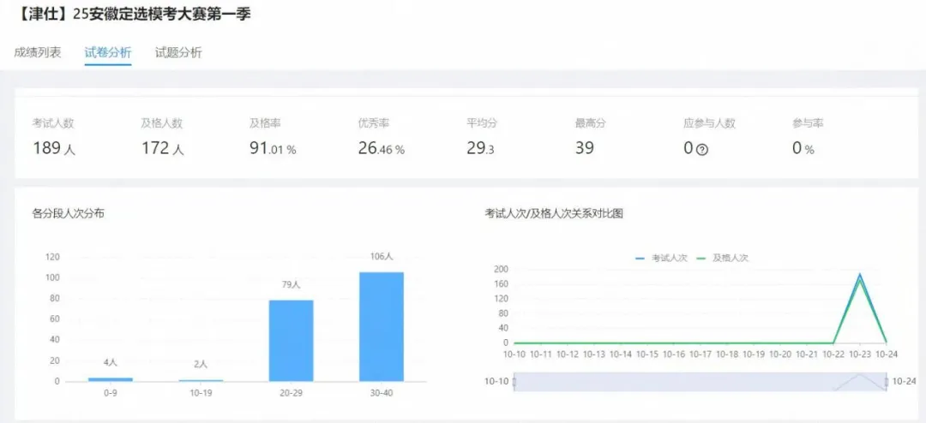The image size is (926, 423).
Task: Click the 2人 bar label
Action: [201, 365]
